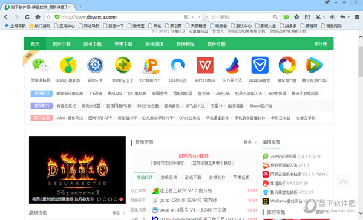Click the vertical scrollbar thumb
Image resolution: width=363 pixels, height=220 pixels.
pos(361,61)
